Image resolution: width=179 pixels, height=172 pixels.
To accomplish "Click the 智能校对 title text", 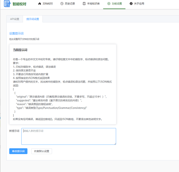I will (20, 4).
